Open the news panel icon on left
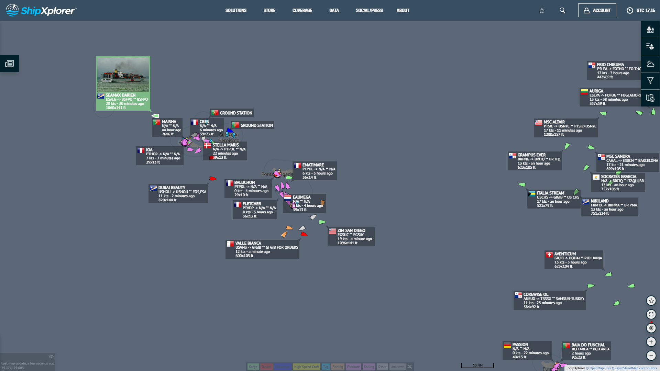660x371 pixels. (x=9, y=64)
